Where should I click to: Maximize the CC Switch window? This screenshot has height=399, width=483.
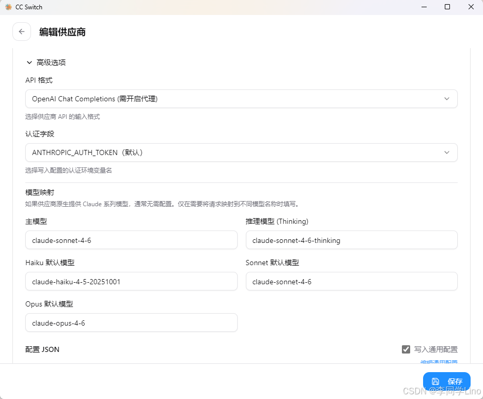[x=447, y=7]
